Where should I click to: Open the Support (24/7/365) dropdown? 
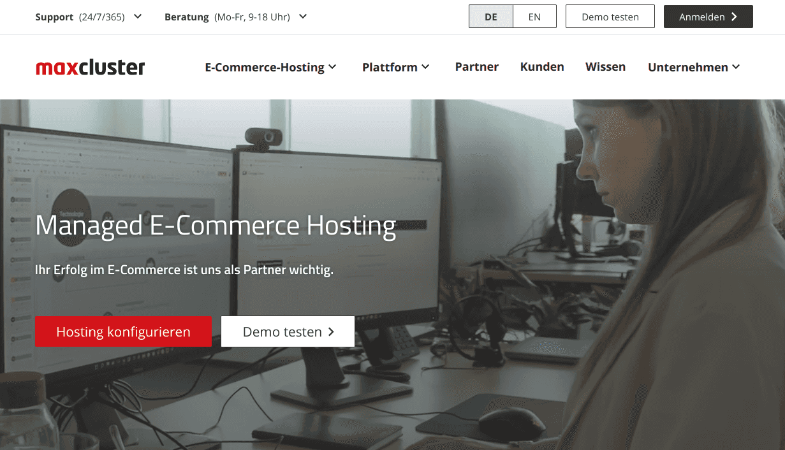pyautogui.click(x=89, y=17)
